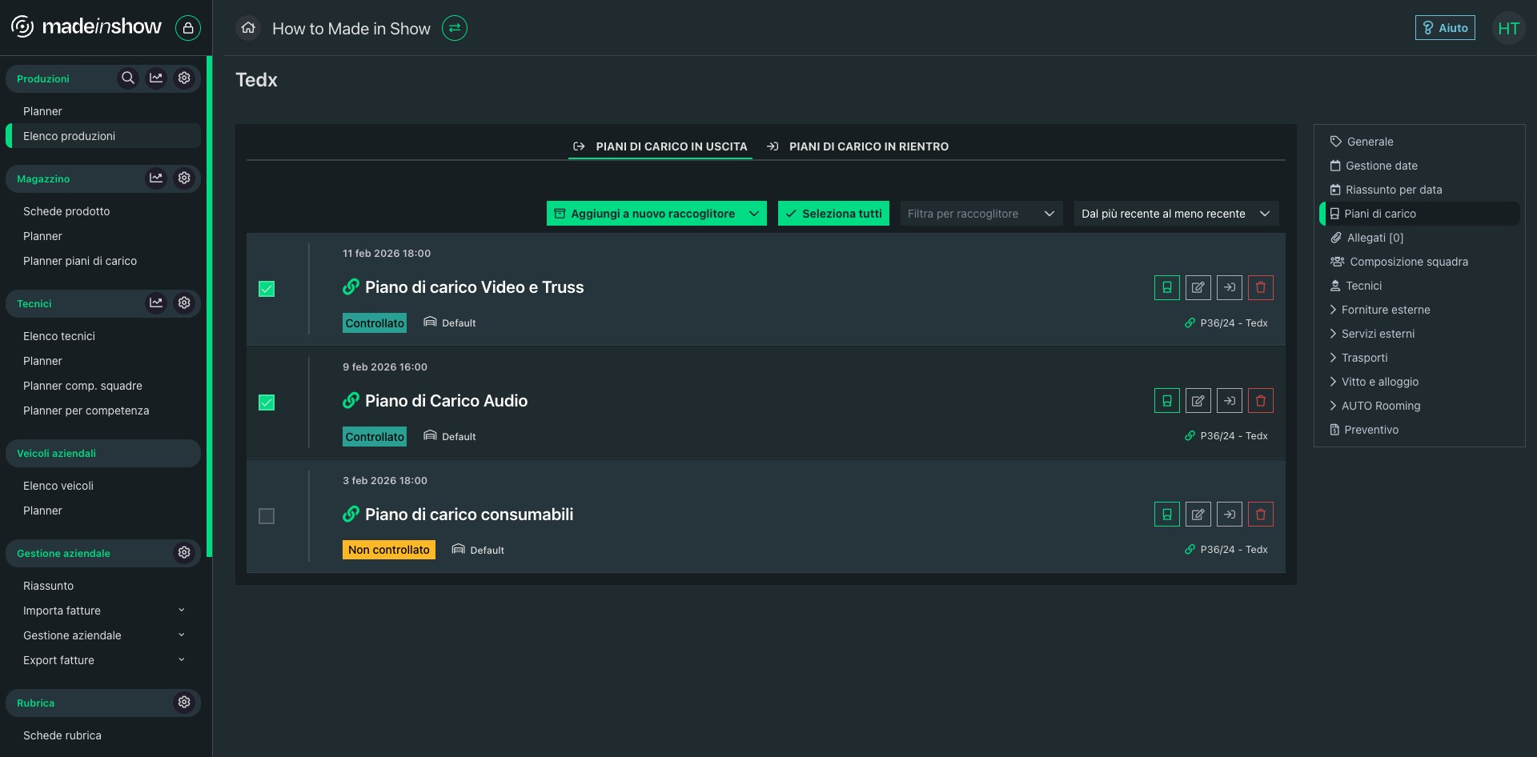Viewport: 1537px width, 757px height.
Task: Open search icon in Produzioni section
Action: pyautogui.click(x=128, y=78)
